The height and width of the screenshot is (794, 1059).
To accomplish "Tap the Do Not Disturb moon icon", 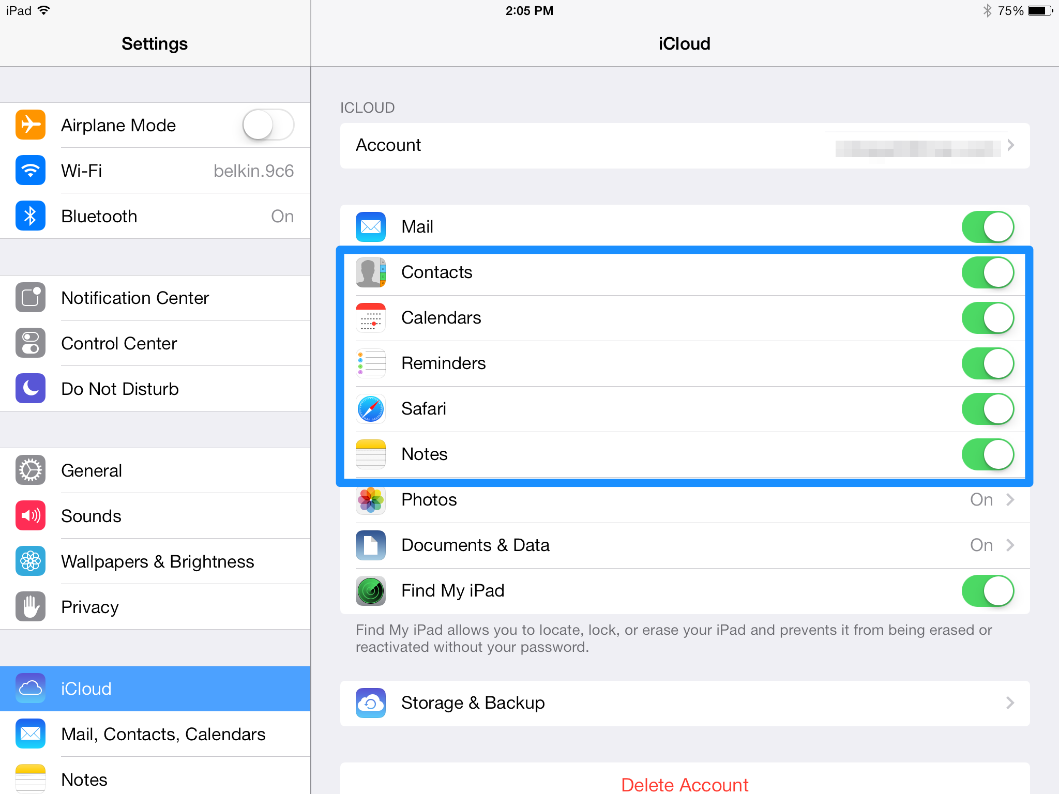I will coord(31,389).
